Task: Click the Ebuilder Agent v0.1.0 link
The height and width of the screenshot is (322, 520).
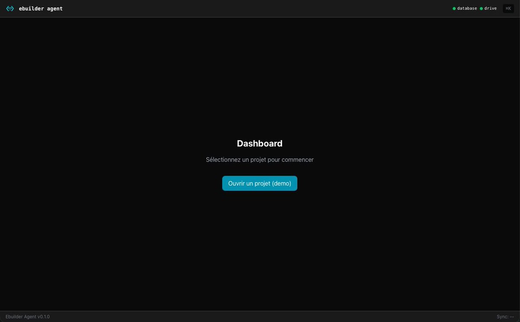Action: [28, 316]
